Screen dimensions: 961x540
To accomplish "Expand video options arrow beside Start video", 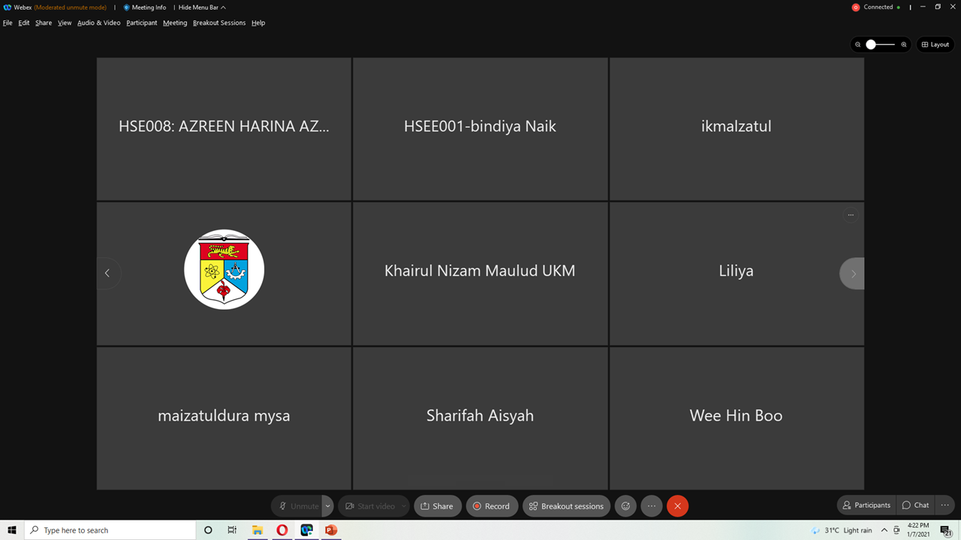I will click(x=404, y=506).
